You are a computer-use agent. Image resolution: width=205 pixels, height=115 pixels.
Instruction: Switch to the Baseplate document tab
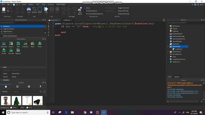point(54,20)
